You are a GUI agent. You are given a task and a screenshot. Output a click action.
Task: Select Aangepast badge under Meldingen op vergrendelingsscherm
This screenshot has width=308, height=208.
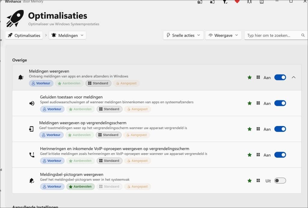pos(137,135)
